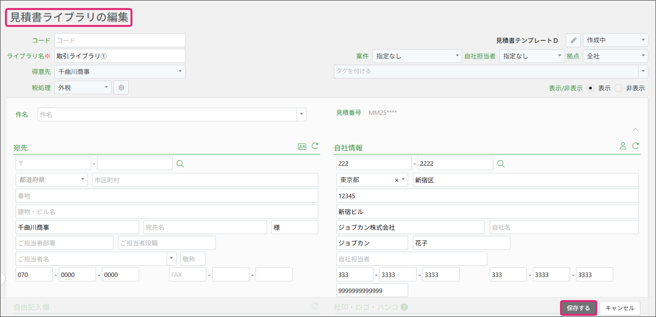
Task: Clear the 東京都 prefecture selection
Action: click(x=397, y=180)
